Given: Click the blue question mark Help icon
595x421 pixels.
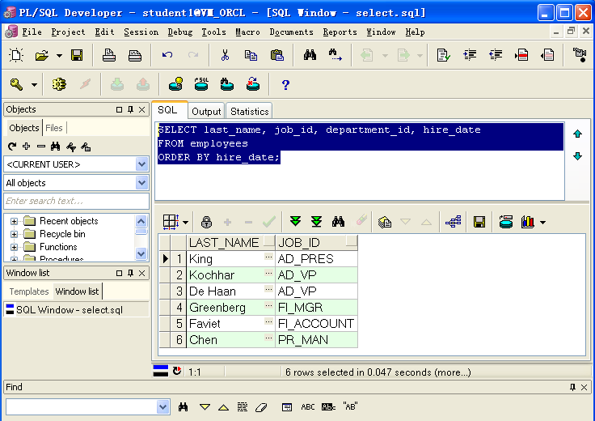Looking at the screenshot, I should 285,84.
